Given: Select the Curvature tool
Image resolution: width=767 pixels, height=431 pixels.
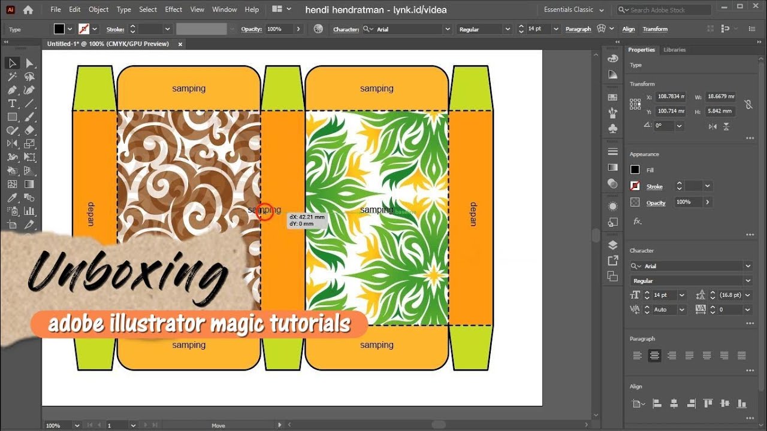Looking at the screenshot, I should (x=29, y=90).
